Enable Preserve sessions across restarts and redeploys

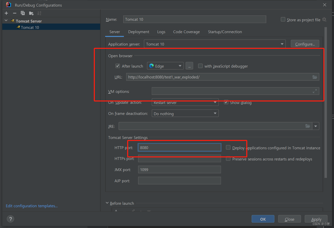click(228, 159)
